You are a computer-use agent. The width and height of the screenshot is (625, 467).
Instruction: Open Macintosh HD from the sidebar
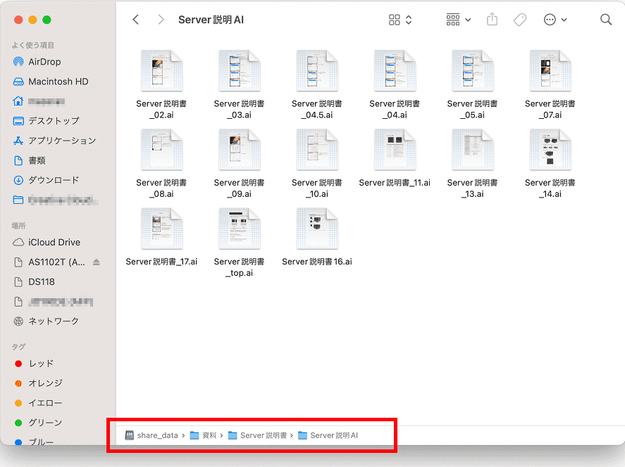[x=51, y=82]
